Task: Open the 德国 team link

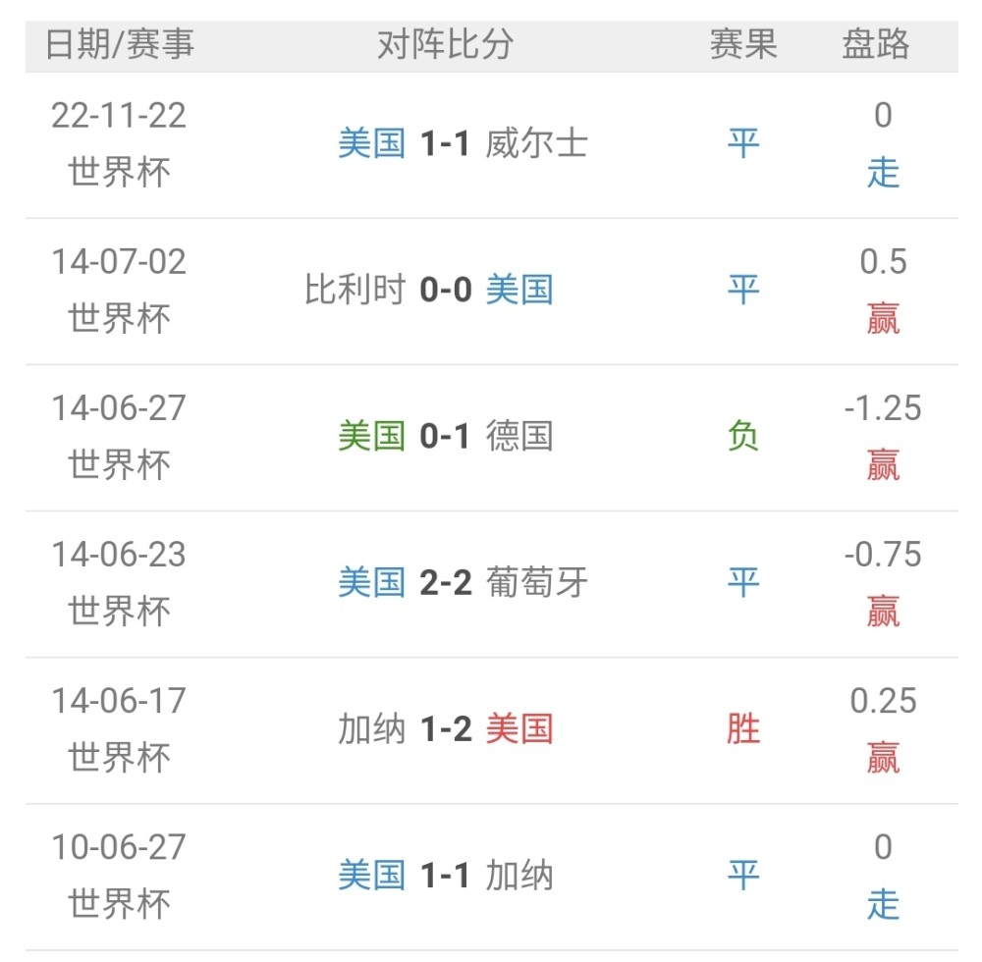Action: pyautogui.click(x=519, y=436)
